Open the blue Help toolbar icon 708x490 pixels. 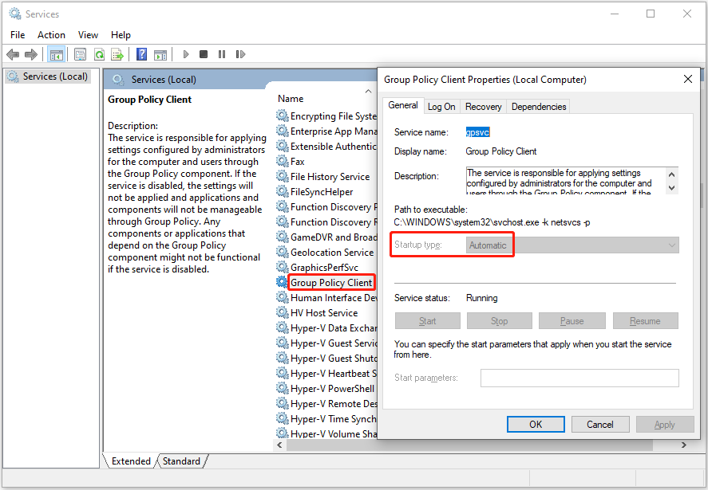(142, 54)
